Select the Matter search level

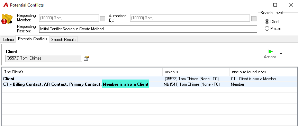coord(273,29)
